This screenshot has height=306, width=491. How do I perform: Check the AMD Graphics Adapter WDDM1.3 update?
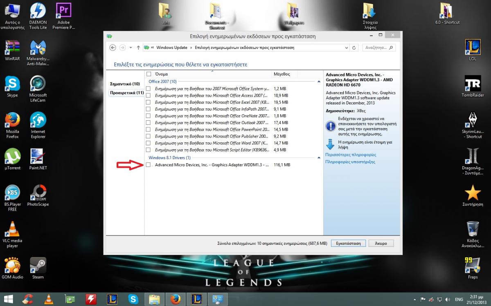click(148, 165)
